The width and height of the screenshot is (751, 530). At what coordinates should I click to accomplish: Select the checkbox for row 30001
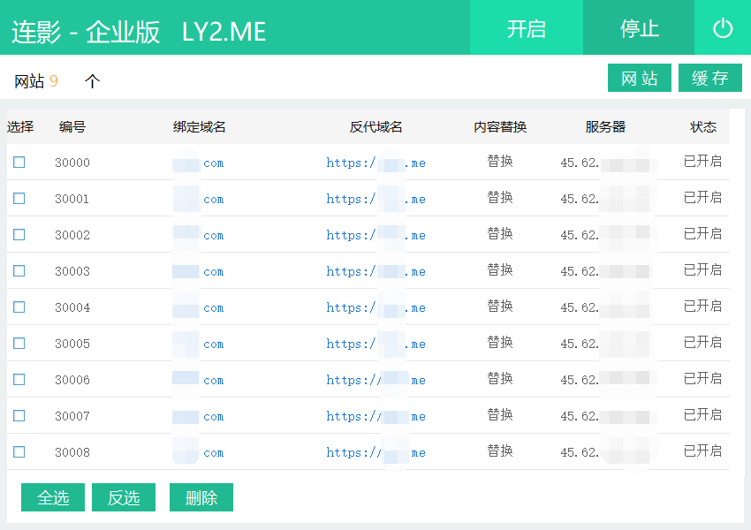click(19, 199)
